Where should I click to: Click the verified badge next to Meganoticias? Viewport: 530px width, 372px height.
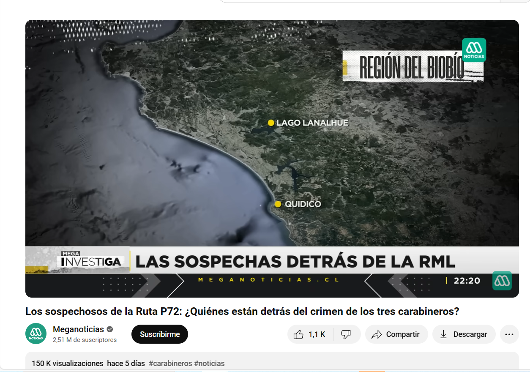(x=110, y=329)
